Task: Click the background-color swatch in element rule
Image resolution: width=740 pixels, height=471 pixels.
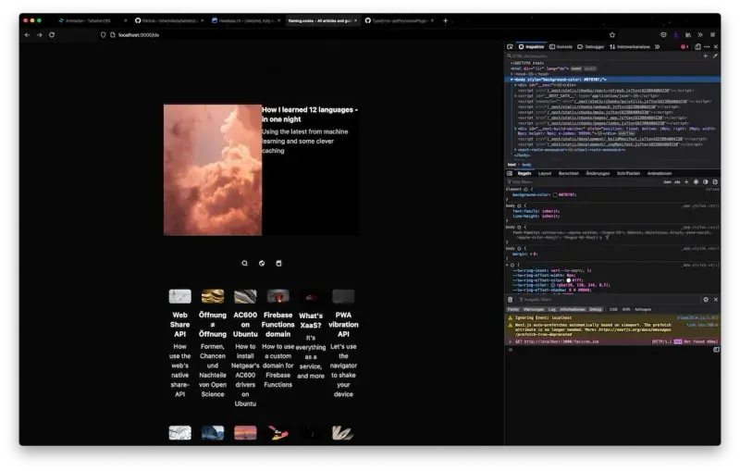Action: [x=557, y=195]
